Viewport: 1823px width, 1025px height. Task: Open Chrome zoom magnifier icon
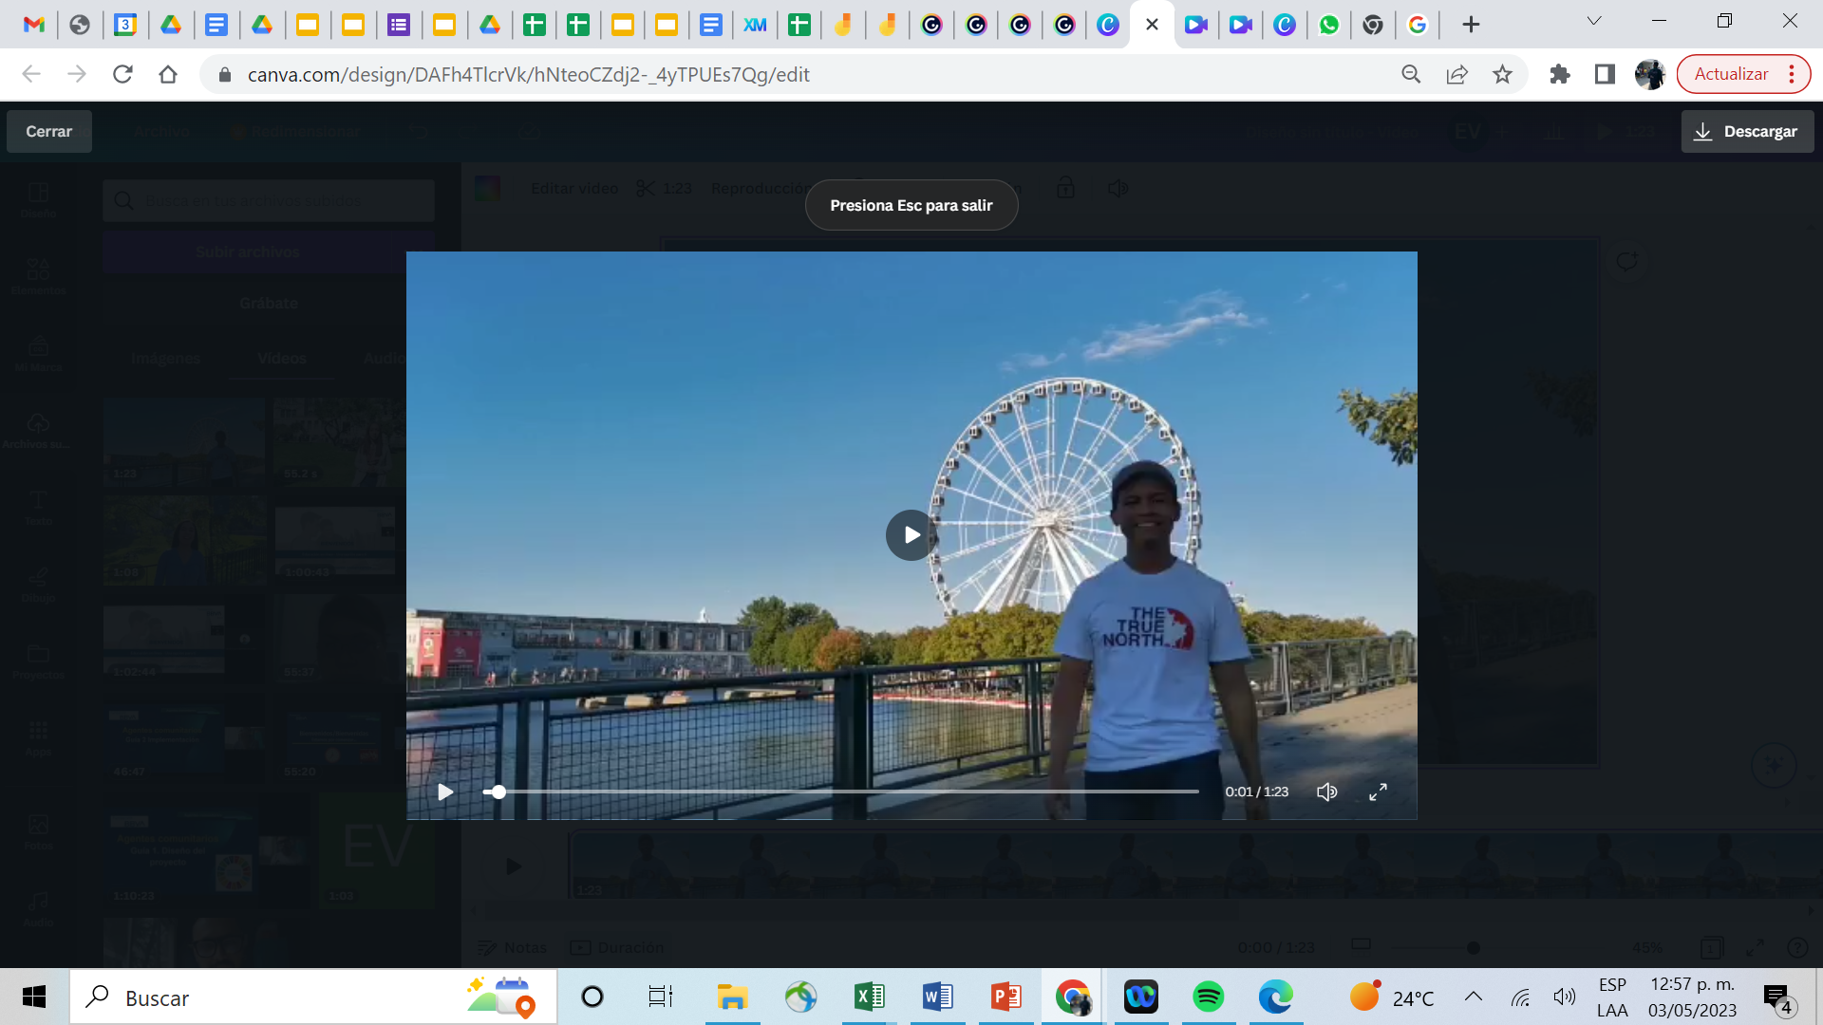(x=1411, y=74)
